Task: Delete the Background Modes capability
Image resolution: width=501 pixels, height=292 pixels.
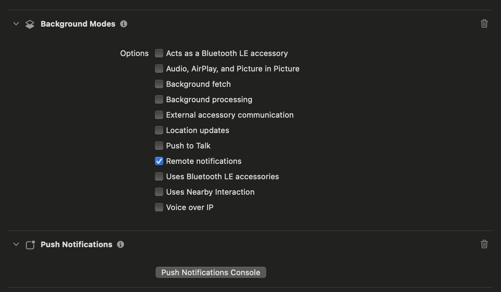Action: pyautogui.click(x=484, y=24)
